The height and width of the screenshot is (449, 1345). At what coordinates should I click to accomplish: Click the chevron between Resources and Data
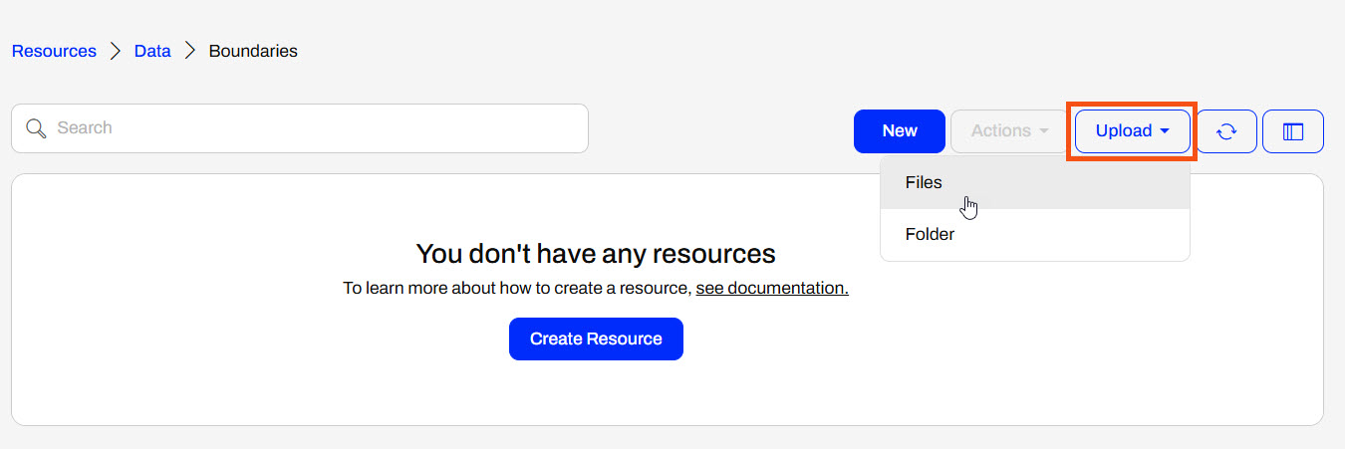click(x=116, y=51)
